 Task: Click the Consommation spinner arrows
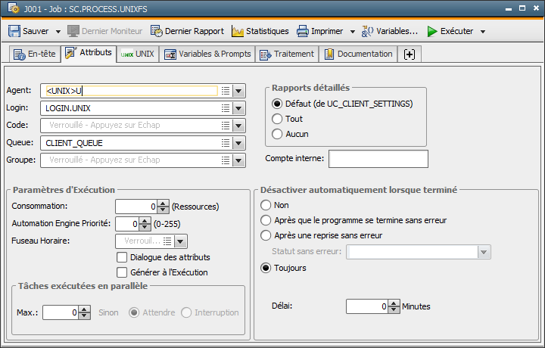163,207
